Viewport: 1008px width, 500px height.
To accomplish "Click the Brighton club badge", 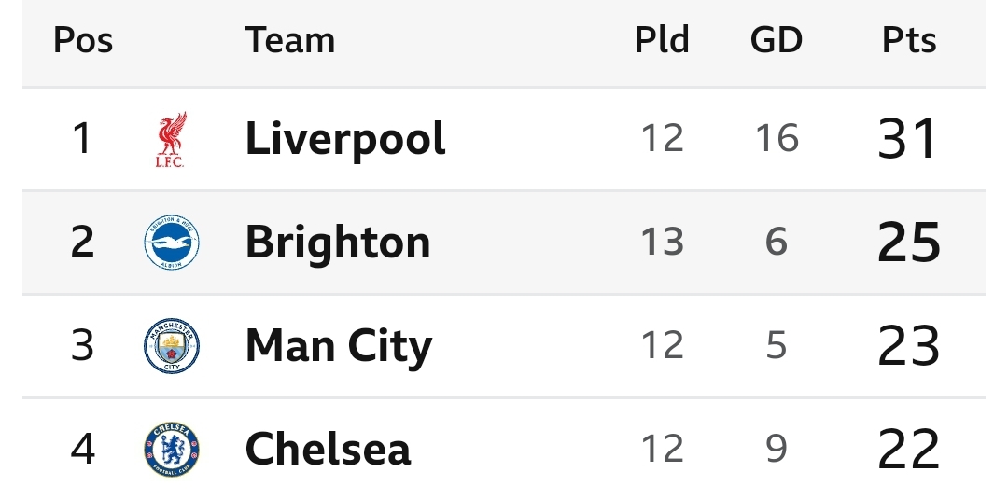I will coord(171,243).
